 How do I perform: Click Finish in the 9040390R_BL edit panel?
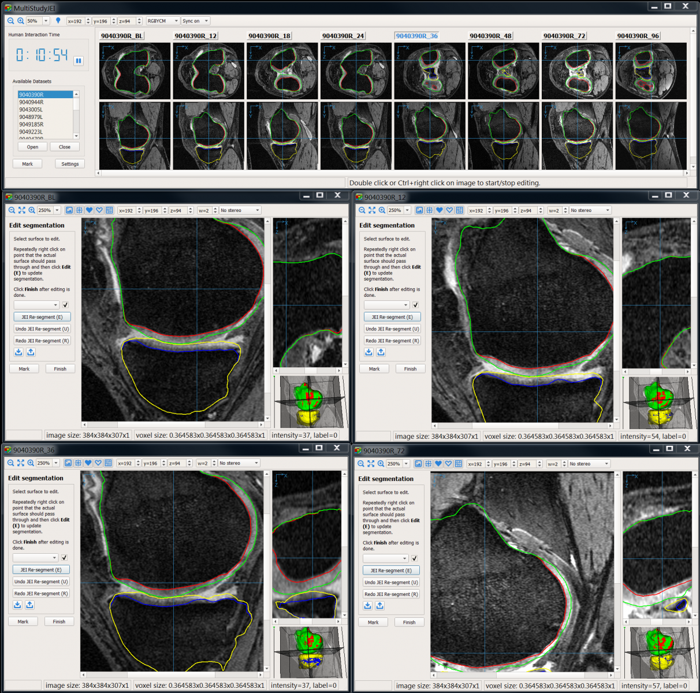click(x=60, y=368)
